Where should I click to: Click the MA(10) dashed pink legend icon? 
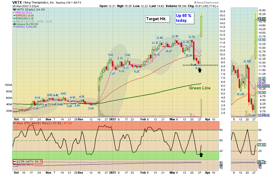14,13
